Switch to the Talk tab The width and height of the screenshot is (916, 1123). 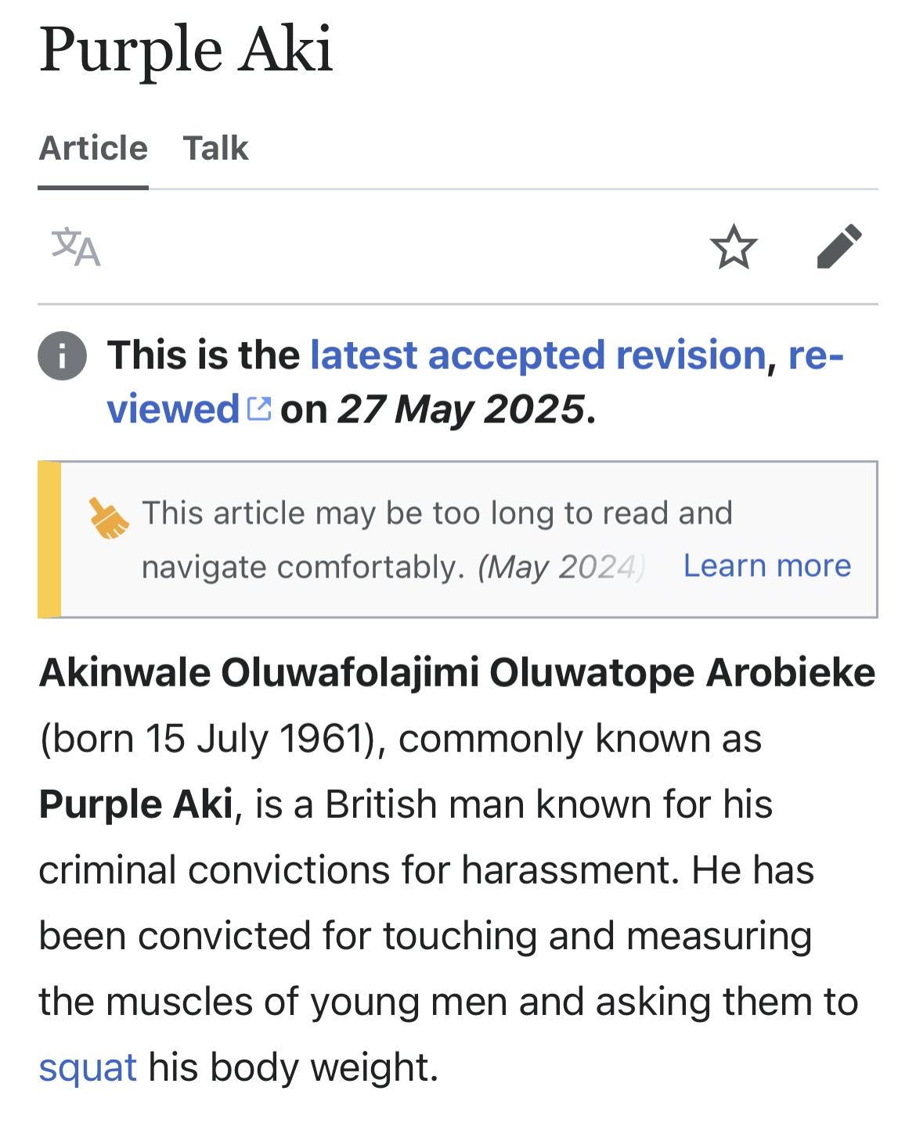tap(216, 148)
